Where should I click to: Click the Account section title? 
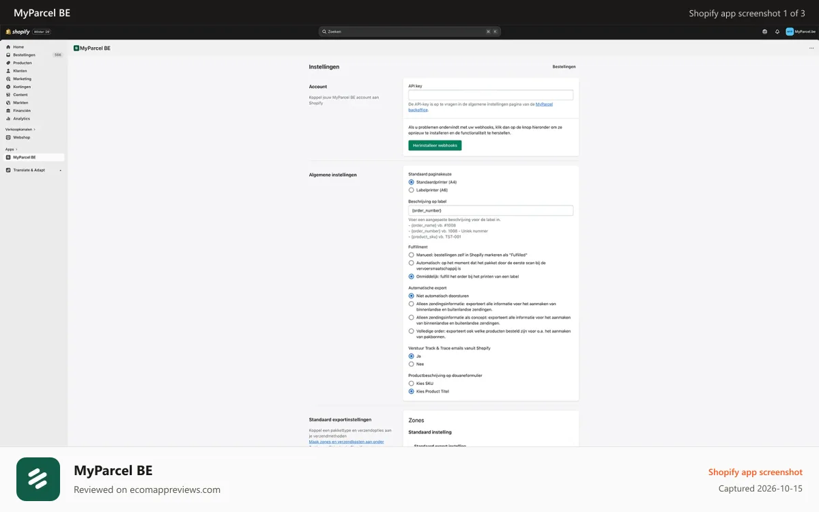[318, 87]
